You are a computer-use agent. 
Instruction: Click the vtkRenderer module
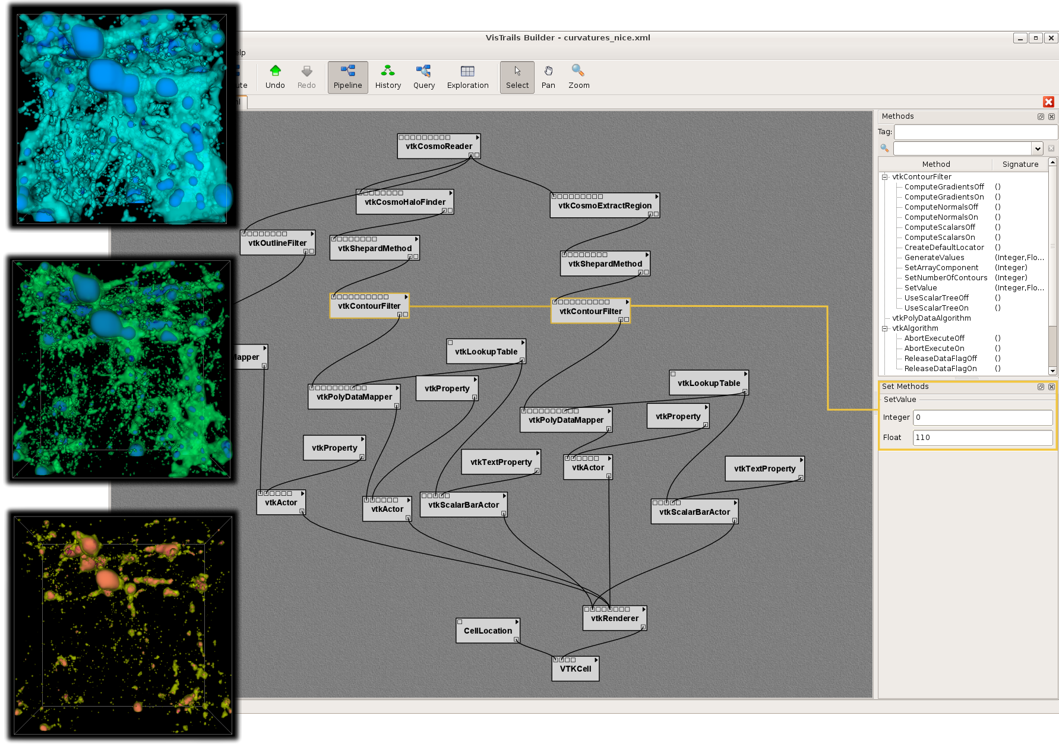coord(615,619)
